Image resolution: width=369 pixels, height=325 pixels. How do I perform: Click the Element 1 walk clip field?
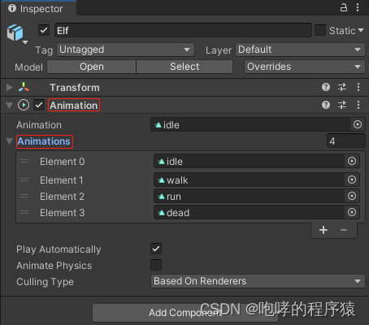250,180
